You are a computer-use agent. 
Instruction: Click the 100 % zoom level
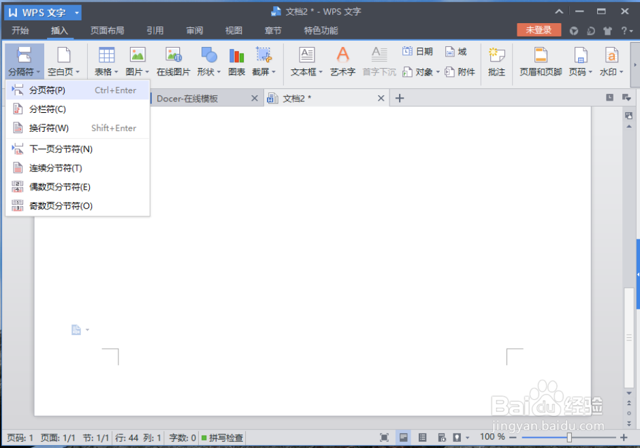[x=492, y=437]
